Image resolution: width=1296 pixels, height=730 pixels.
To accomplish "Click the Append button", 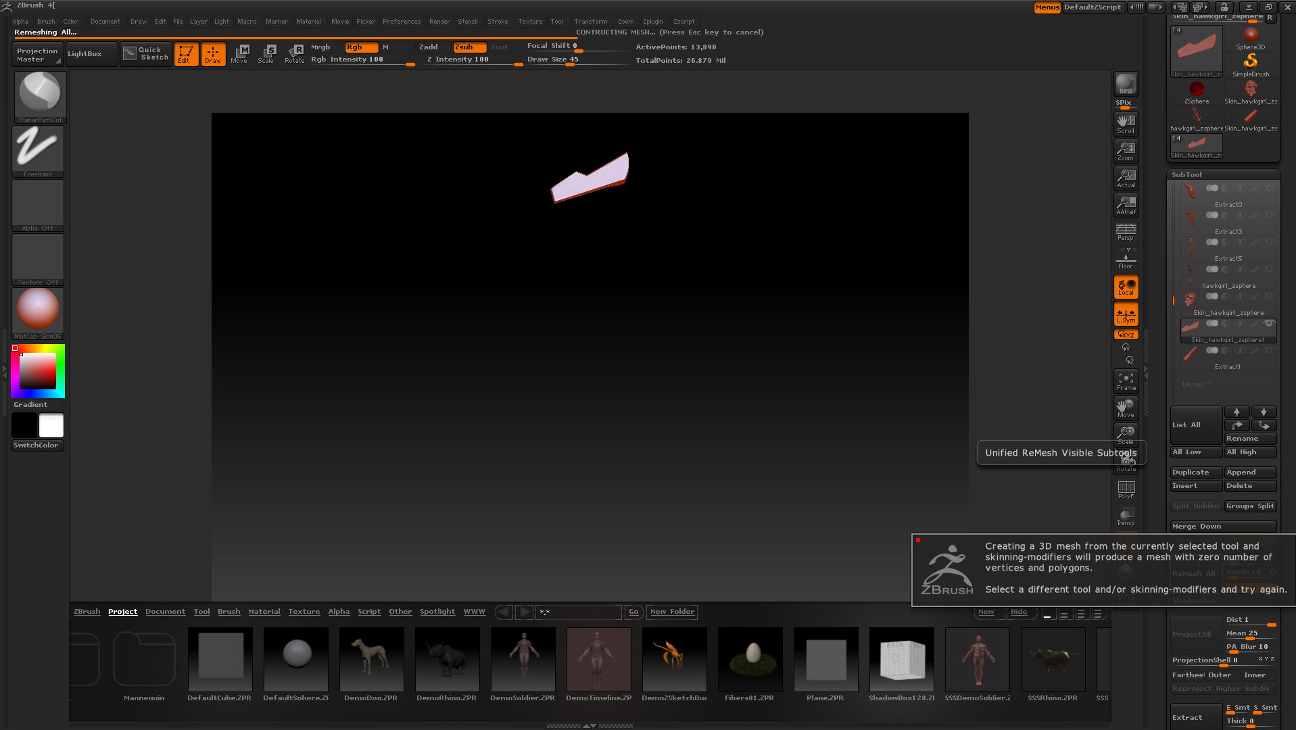I will [x=1250, y=472].
